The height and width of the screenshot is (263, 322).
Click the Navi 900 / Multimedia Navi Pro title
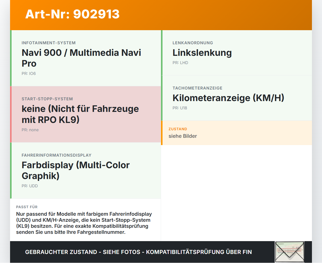click(81, 58)
